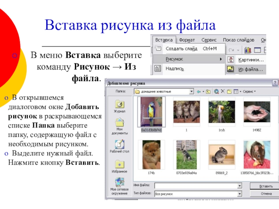Select the spider in hand thumbnail 1498Z
Image resolution: width=279 pixels, height=209 pixels.
[x=257, y=112]
